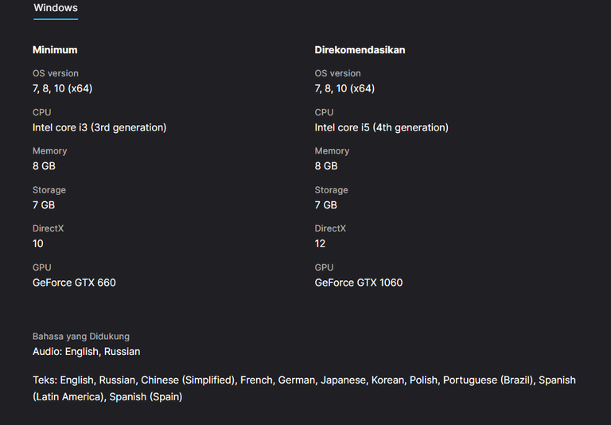611x425 pixels.
Task: Click Intel core i5 (4th generation) text
Action: (x=382, y=127)
